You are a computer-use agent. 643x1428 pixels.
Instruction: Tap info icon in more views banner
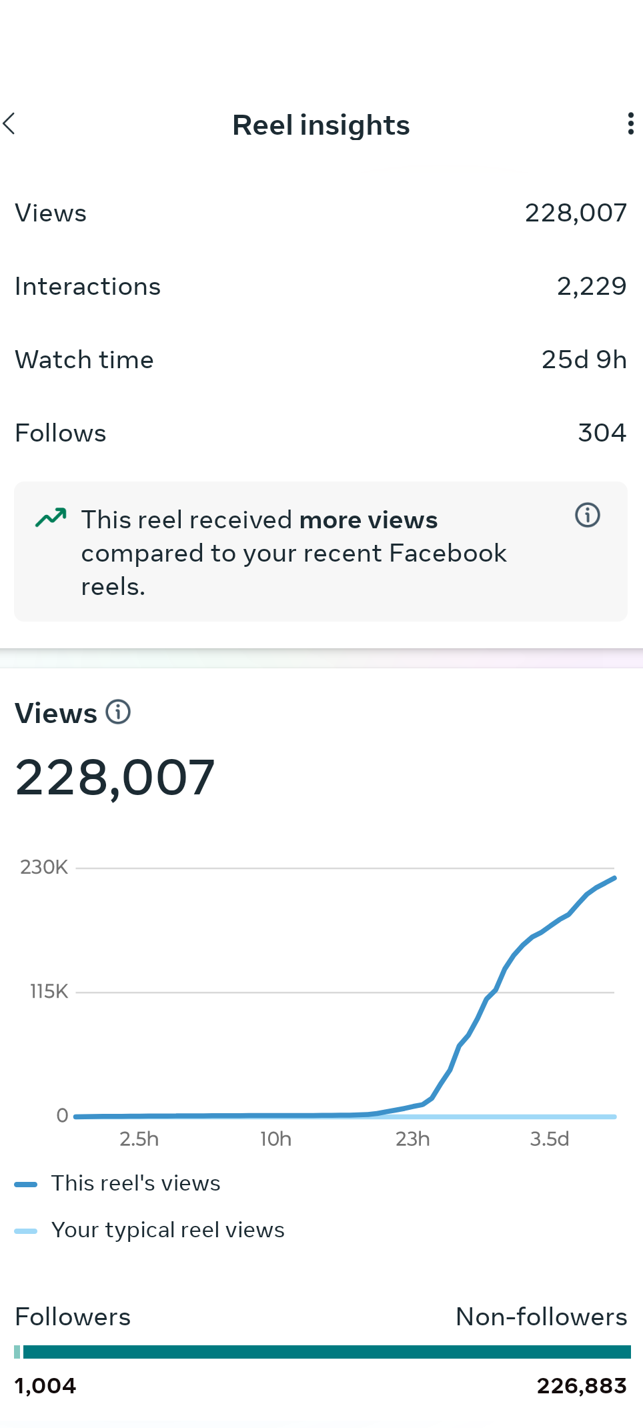588,516
